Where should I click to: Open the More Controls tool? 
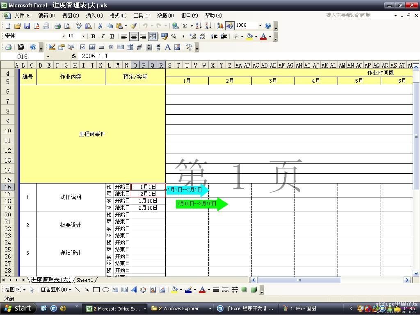point(189,48)
